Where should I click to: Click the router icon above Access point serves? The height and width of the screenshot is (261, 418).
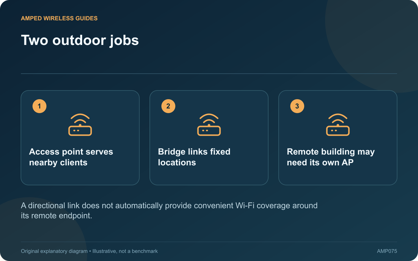(80, 125)
